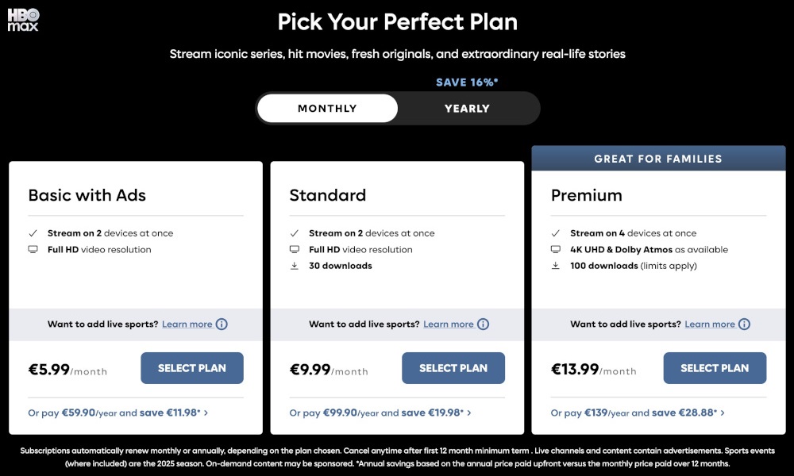Open Learn more link in Basic with Ads card
Screen dimensions: 794x476
pyautogui.click(x=187, y=324)
